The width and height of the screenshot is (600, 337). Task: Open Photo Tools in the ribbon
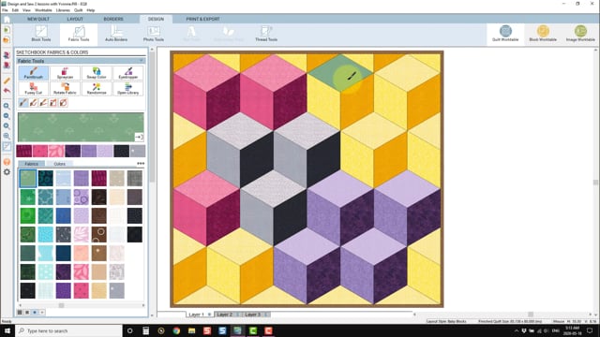click(x=154, y=34)
